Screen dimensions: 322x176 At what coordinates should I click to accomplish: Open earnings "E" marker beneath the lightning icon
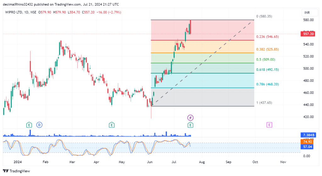pos(191,125)
